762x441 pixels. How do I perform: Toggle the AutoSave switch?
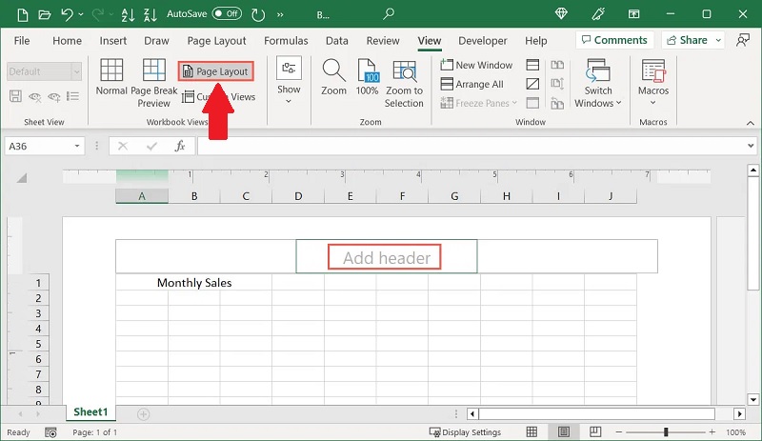227,14
